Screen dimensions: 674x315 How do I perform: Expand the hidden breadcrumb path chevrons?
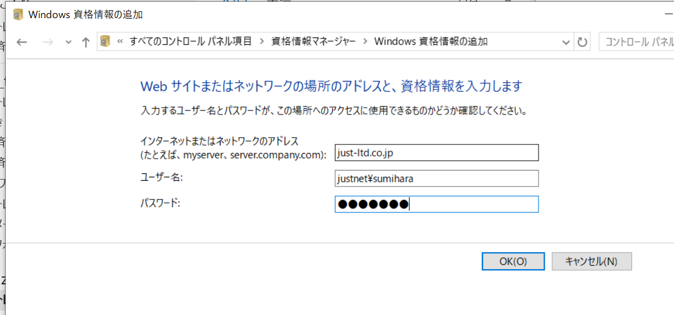click(x=120, y=42)
